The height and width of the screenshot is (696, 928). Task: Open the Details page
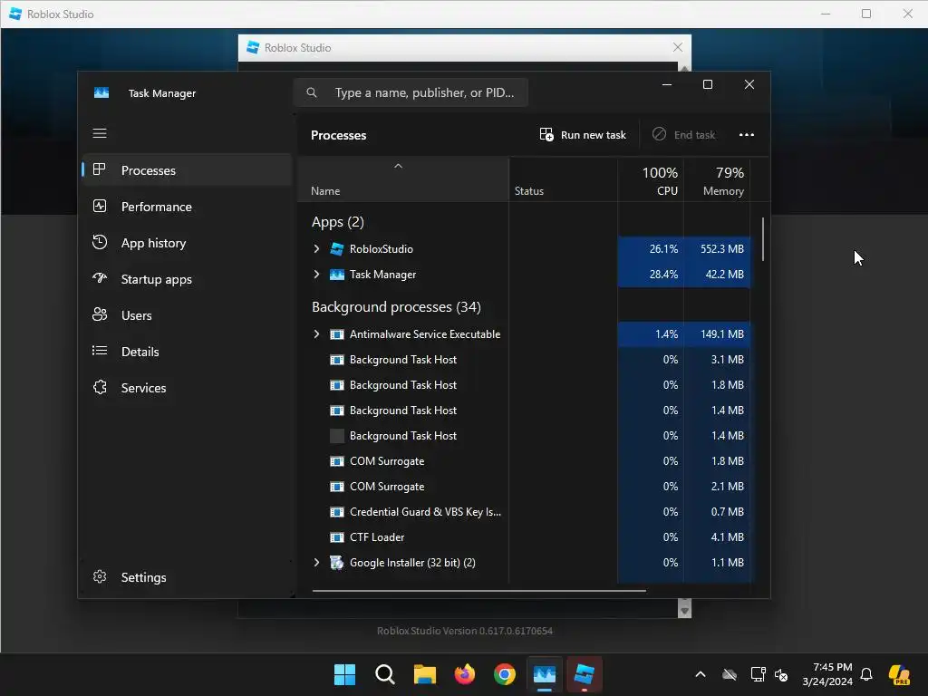pyautogui.click(x=187, y=352)
